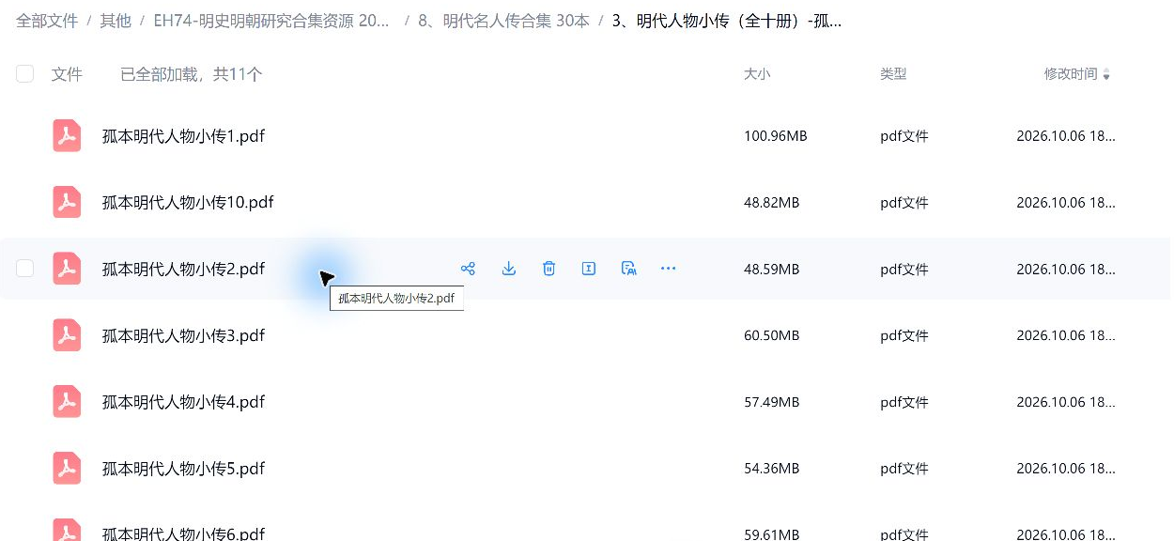Click the PDF icon of 孤本明代人物小传3.pdf
This screenshot has width=1174, height=541.
(x=67, y=335)
